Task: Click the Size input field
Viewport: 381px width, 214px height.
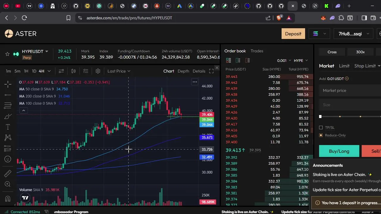Action: tap(350, 105)
